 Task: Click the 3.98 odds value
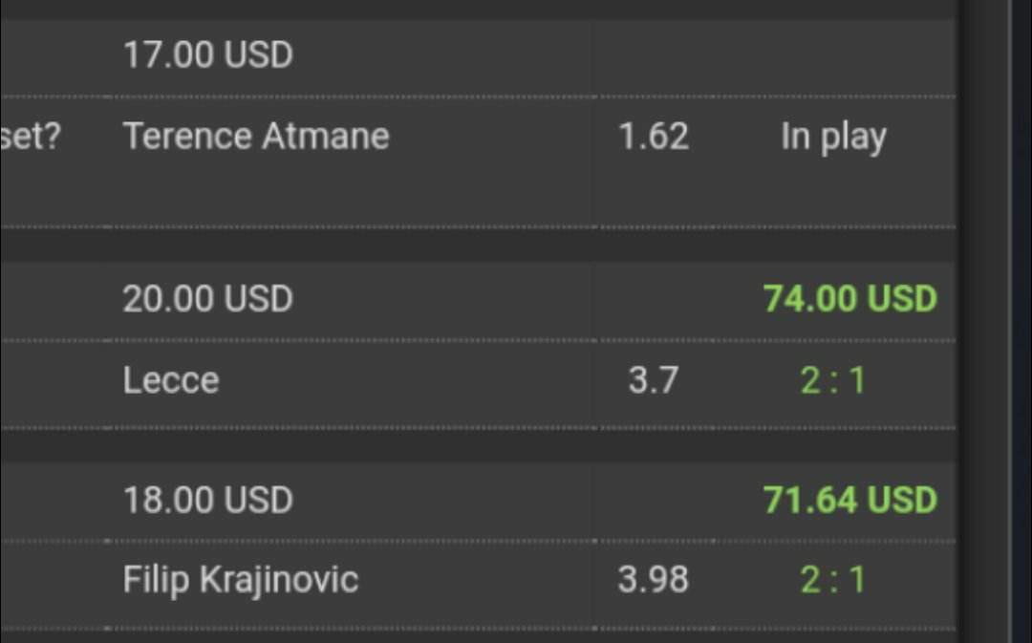point(654,580)
